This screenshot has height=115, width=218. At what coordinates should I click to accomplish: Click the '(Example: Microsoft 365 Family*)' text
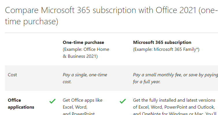coord(166,49)
